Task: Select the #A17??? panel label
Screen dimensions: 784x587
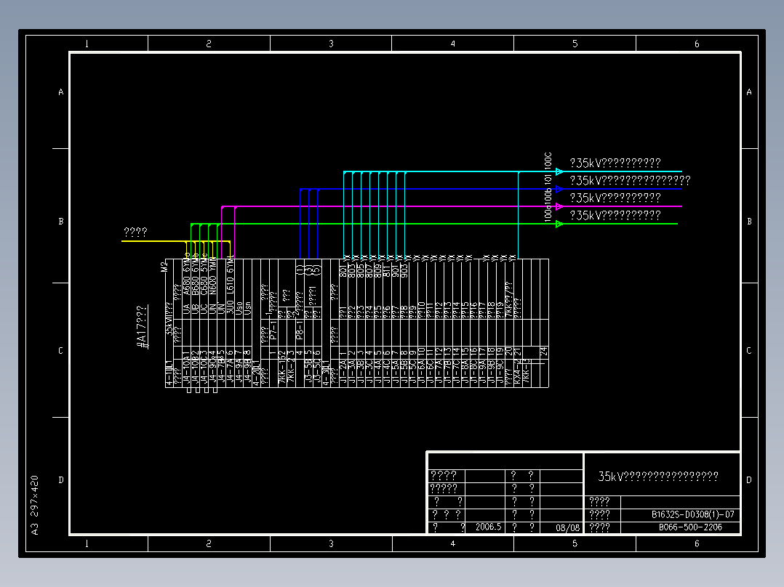Action: click(142, 327)
